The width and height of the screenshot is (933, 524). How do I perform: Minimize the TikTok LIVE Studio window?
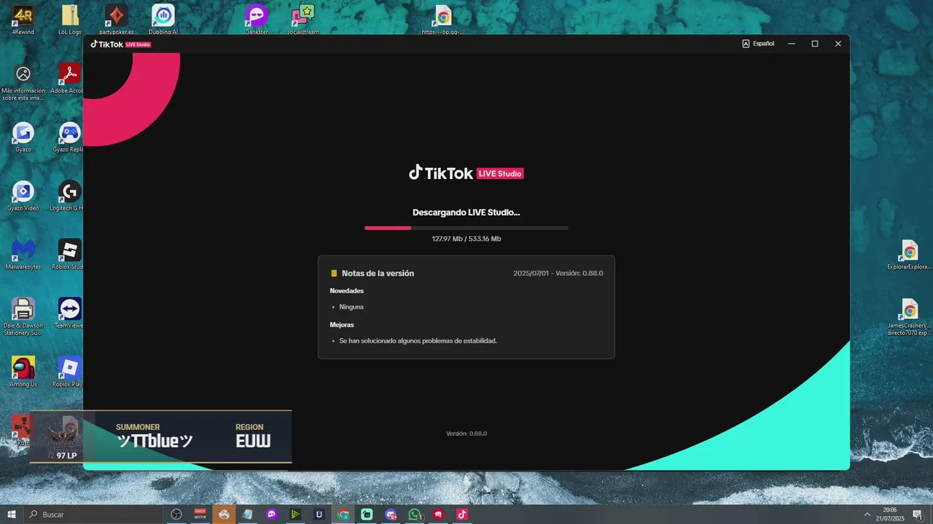point(792,44)
